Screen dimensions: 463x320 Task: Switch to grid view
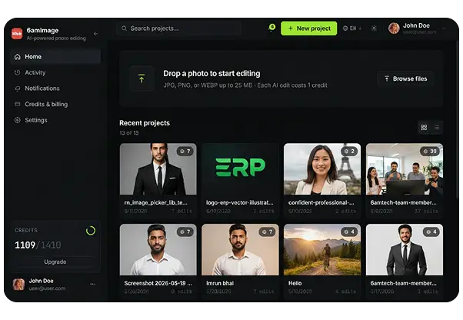pyautogui.click(x=424, y=127)
